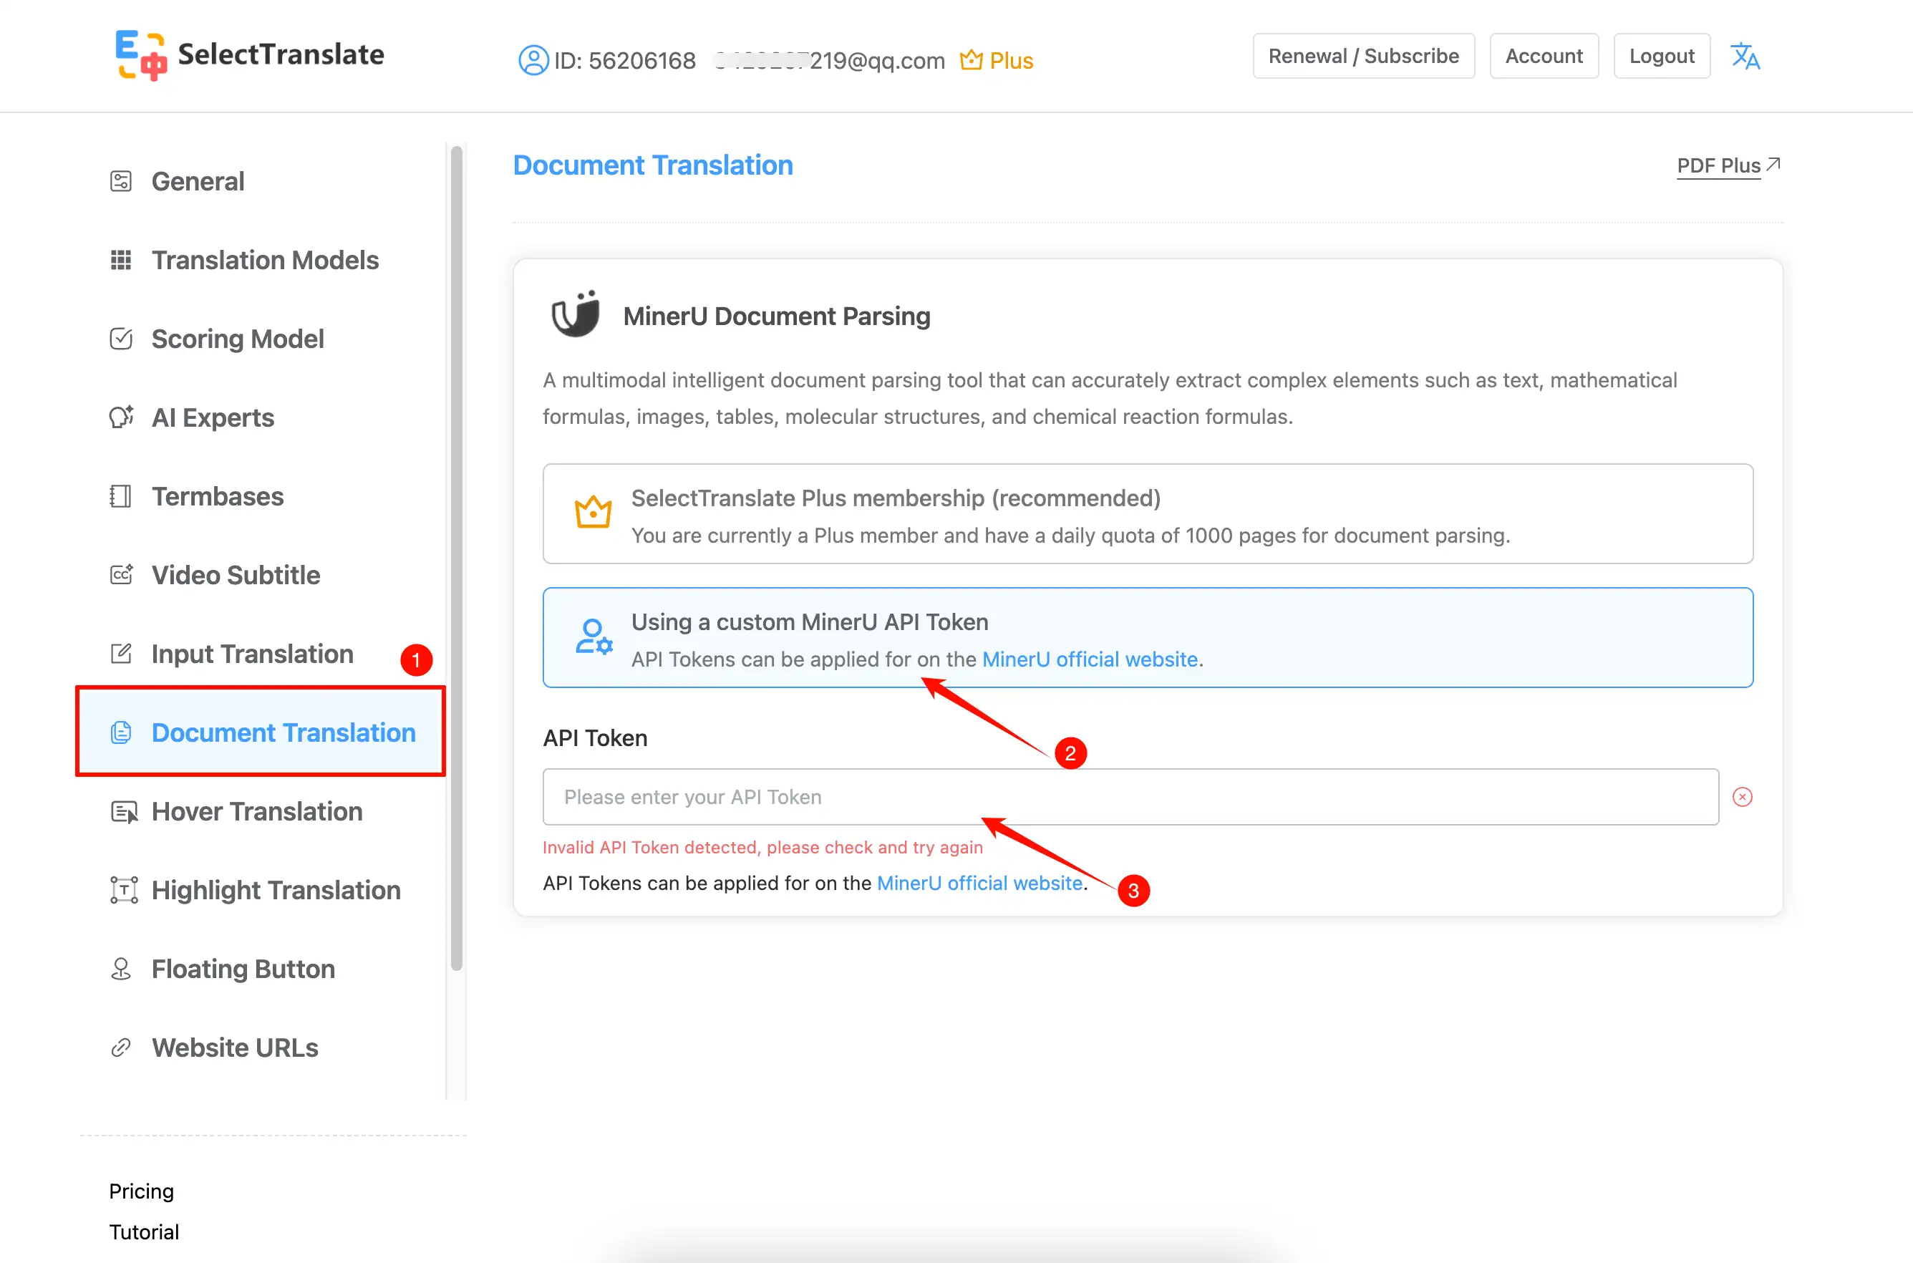Click the language switch icon in header
The image size is (1913, 1263).
coord(1745,57)
